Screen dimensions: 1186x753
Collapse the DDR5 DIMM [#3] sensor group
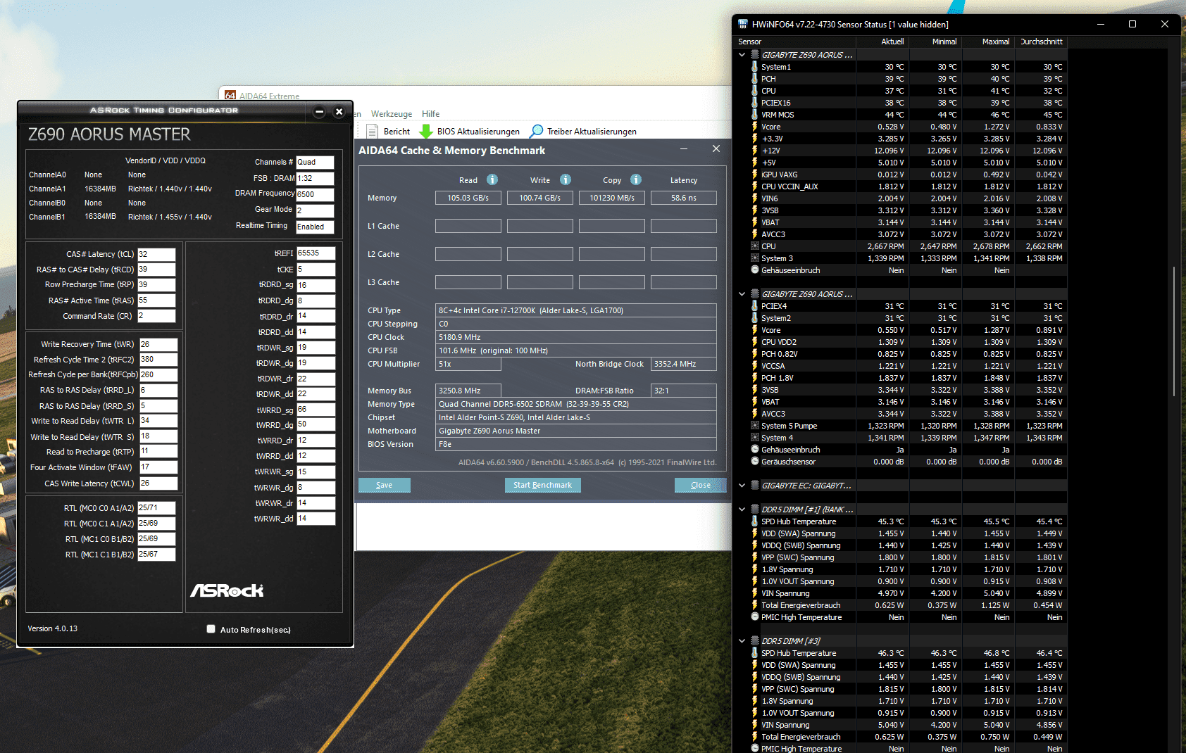pos(742,641)
